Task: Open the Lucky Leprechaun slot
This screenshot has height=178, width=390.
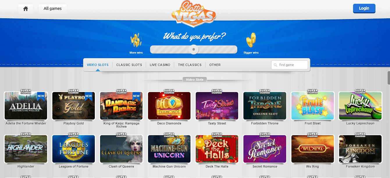Action: pos(360,106)
